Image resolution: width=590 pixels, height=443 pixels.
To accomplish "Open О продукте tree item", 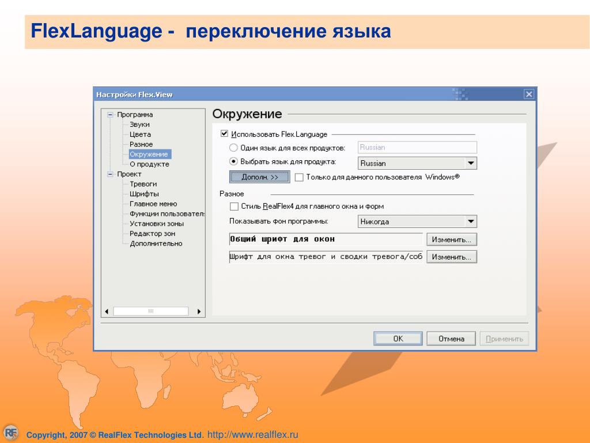I will pyautogui.click(x=149, y=164).
